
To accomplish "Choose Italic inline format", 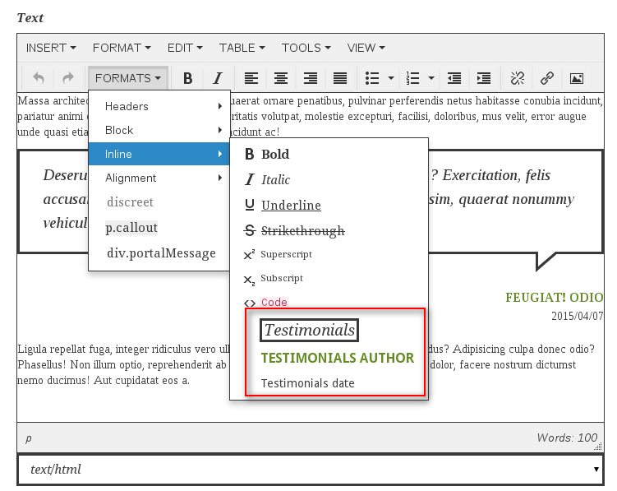I will [329, 179].
